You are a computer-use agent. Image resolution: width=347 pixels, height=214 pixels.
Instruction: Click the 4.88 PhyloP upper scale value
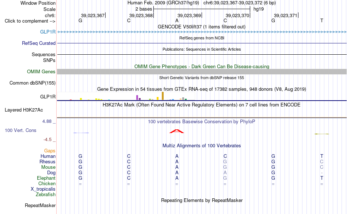pos(47,121)
